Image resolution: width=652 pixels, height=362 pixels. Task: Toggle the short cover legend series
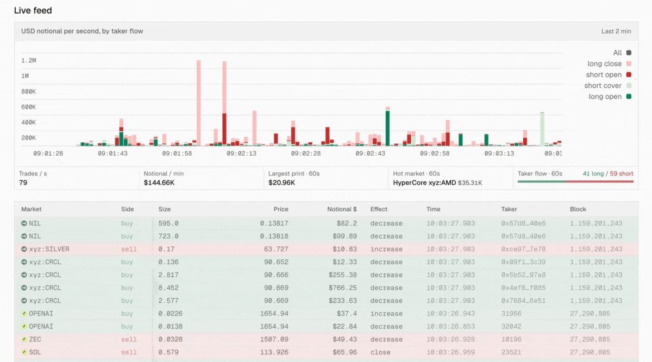(608, 86)
